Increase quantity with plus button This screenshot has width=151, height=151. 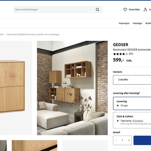pos(129,140)
